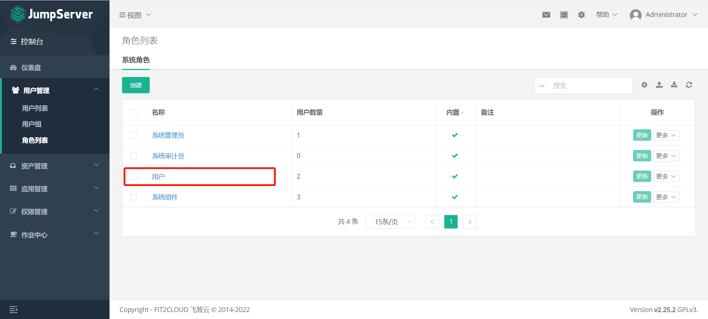Click the 创建 button
Viewport: 708px width, 319px height.
(136, 85)
